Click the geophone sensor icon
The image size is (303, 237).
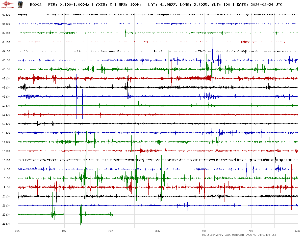20,4
